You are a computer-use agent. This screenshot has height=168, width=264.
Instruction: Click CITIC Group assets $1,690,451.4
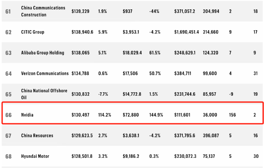[187, 32]
